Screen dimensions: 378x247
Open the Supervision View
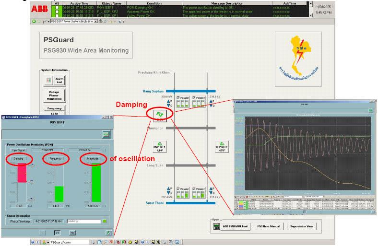pos(302,226)
